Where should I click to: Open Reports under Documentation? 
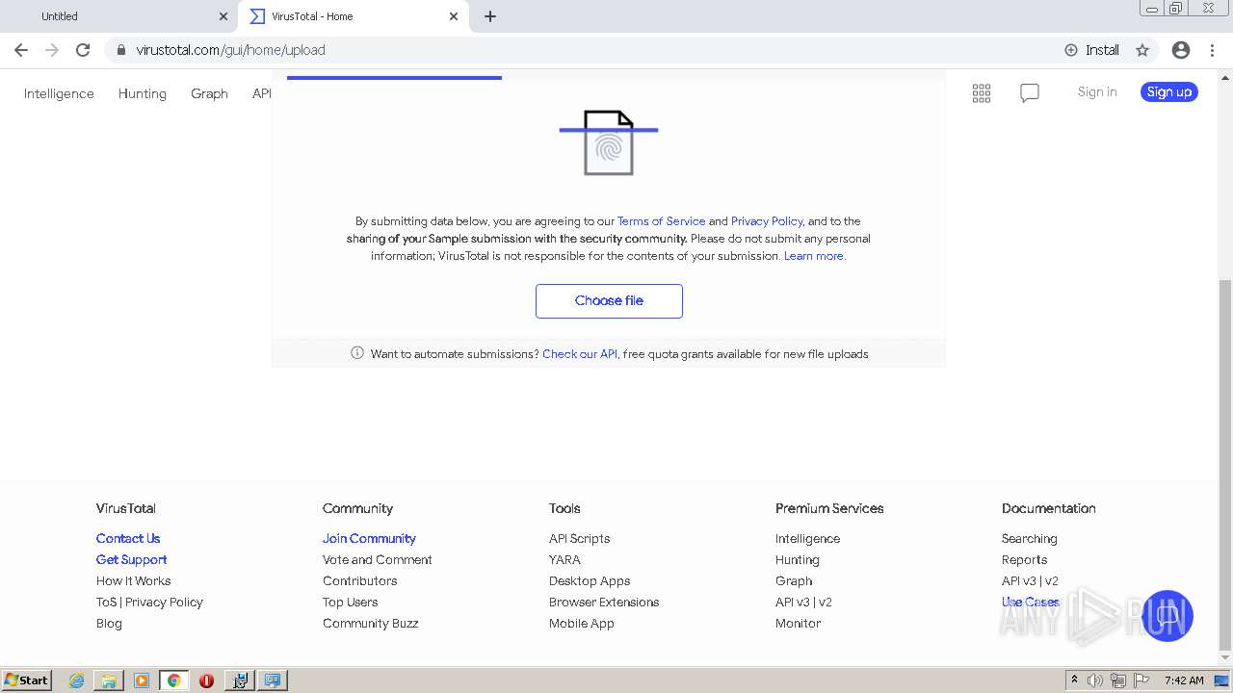pos(1024,560)
